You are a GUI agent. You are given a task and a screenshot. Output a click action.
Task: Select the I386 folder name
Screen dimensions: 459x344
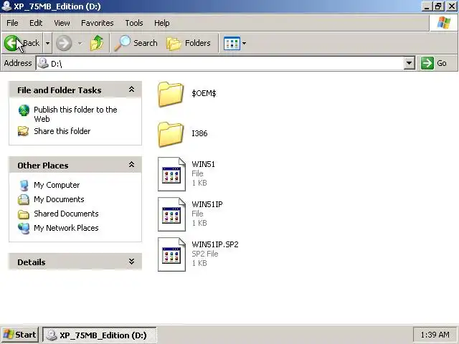199,133
